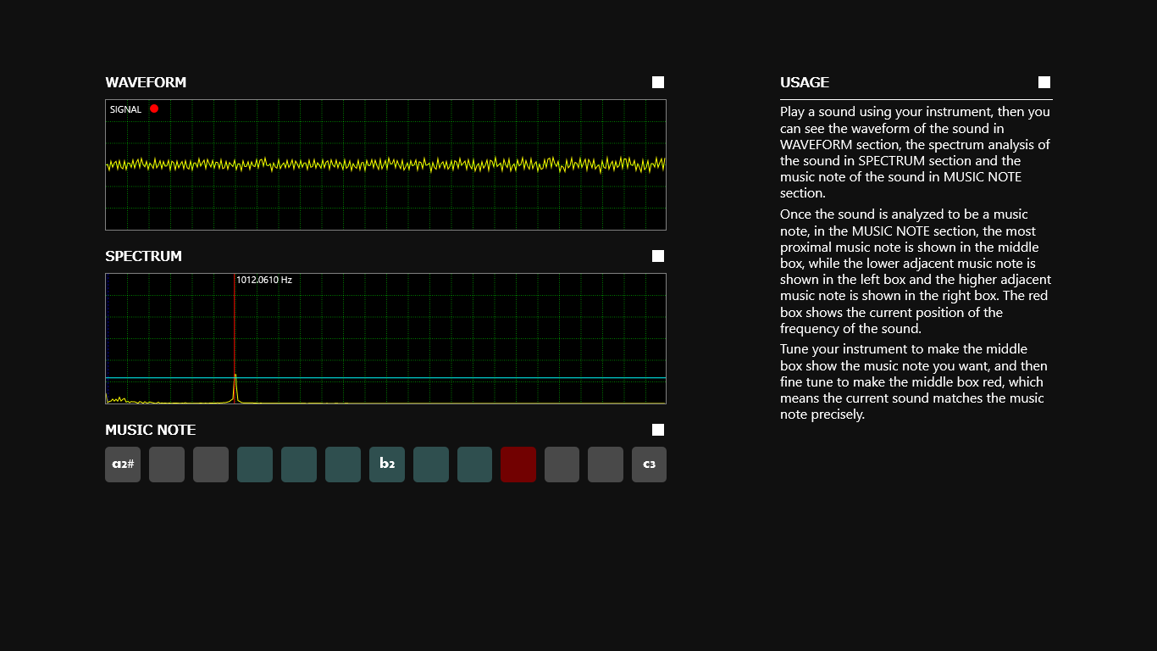Viewport: 1157px width, 651px height.
Task: Click the WAVEFORM section title
Action: click(x=147, y=82)
